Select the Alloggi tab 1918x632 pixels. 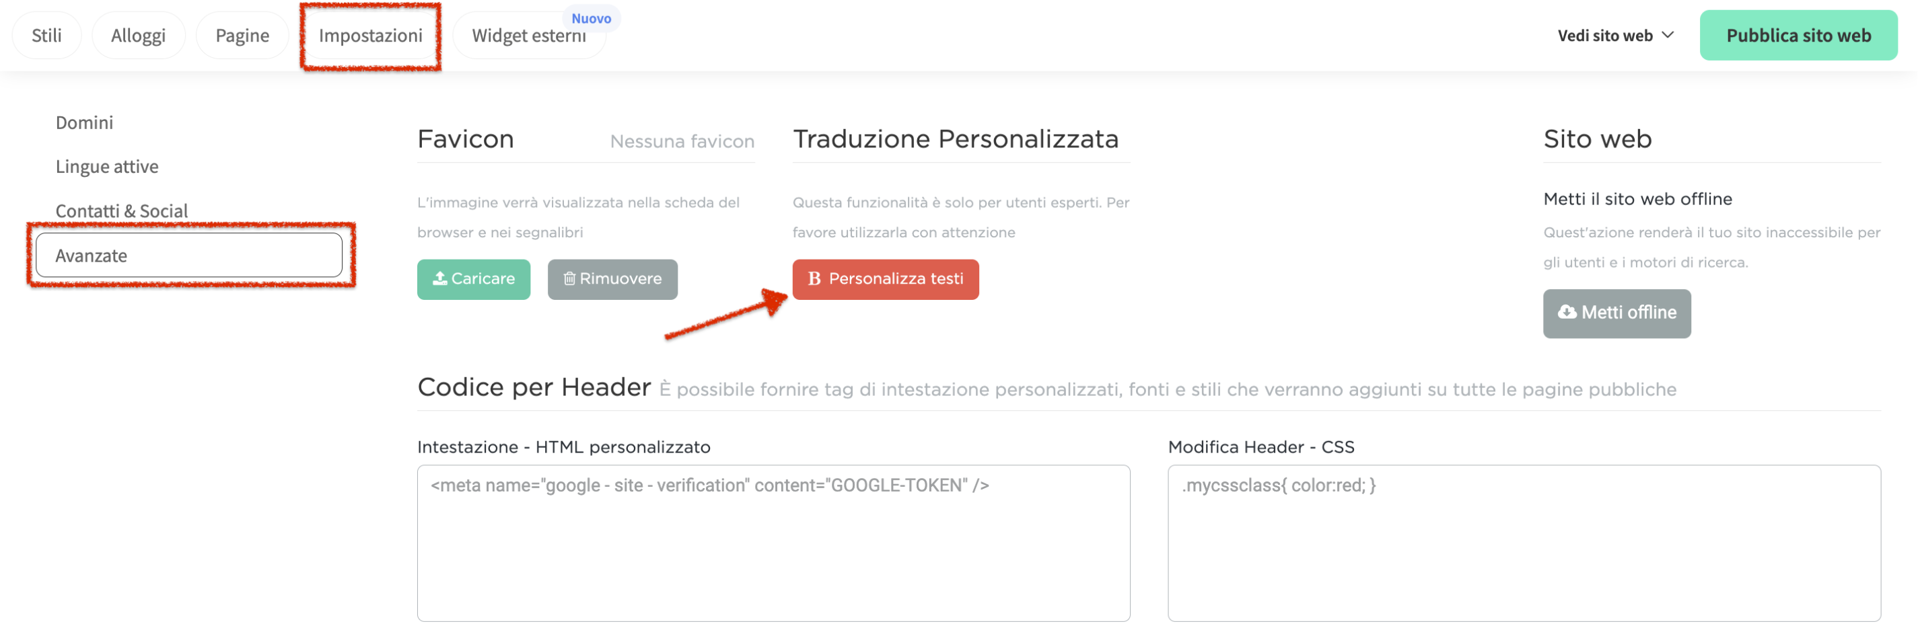coord(138,35)
